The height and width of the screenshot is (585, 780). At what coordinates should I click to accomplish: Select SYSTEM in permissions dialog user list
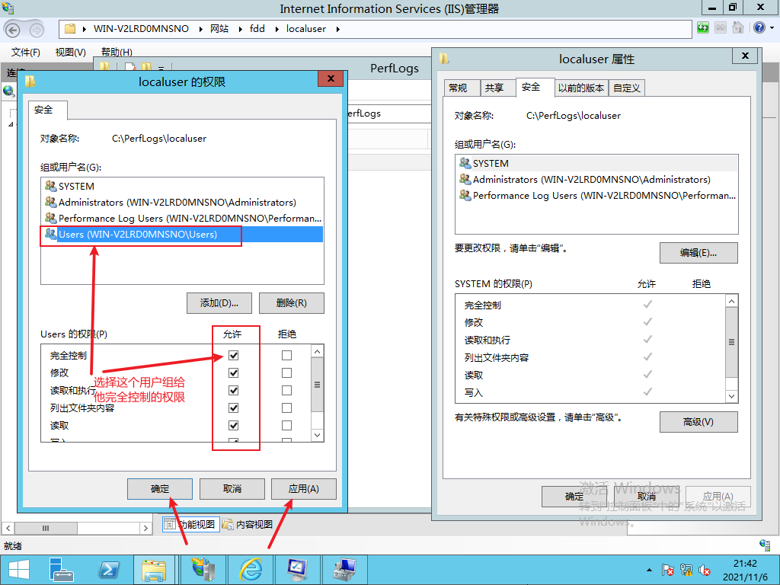182,187
